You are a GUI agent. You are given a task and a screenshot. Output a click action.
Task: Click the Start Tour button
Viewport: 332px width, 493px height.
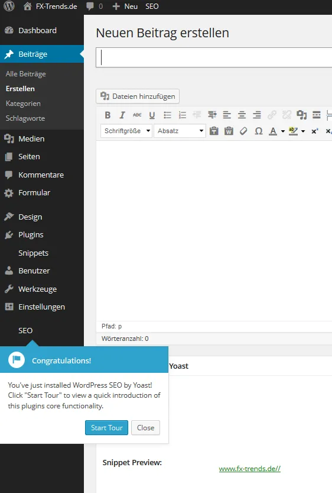(x=107, y=427)
